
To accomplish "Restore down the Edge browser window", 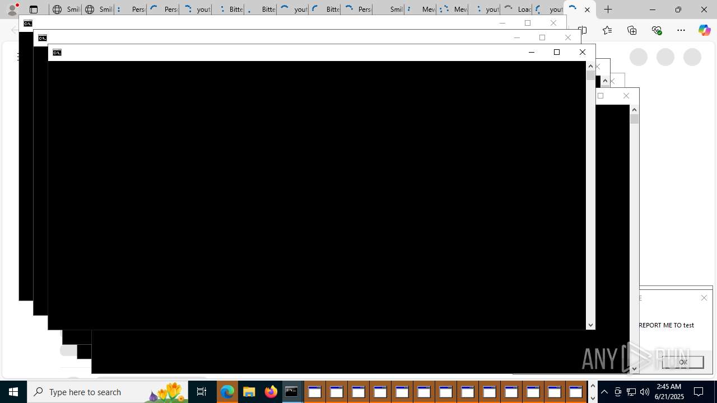I will pos(678,10).
